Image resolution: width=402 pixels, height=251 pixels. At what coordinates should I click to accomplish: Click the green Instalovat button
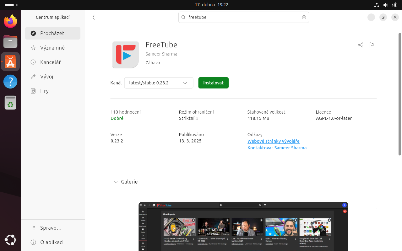[214, 83]
